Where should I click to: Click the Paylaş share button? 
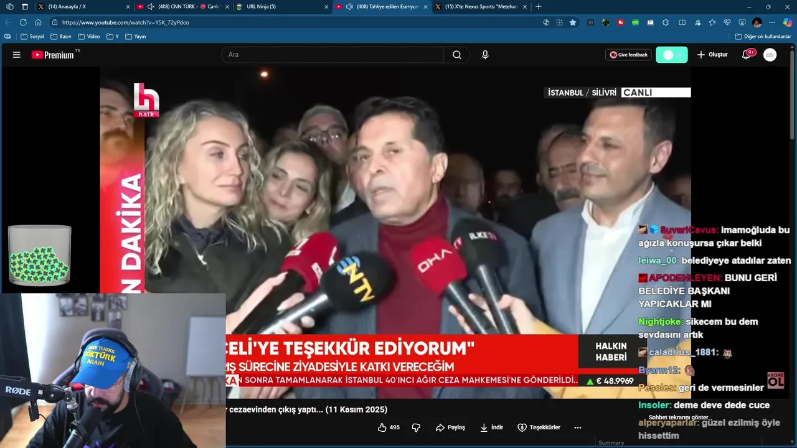(x=450, y=427)
